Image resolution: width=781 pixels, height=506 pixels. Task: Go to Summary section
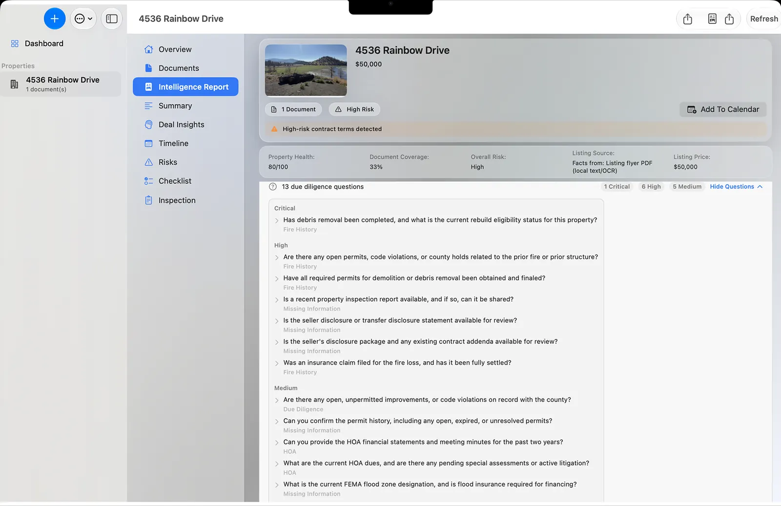(175, 105)
